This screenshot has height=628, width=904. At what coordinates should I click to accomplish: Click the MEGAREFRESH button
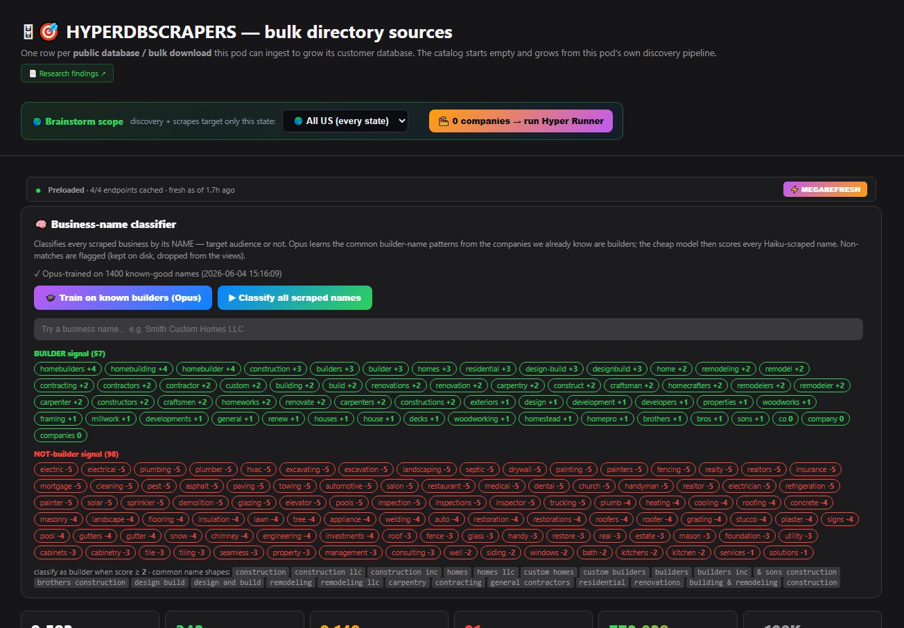[x=825, y=189]
